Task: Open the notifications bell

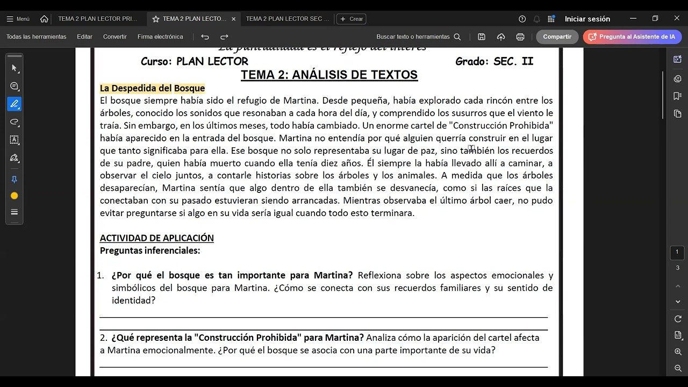Action: [536, 19]
